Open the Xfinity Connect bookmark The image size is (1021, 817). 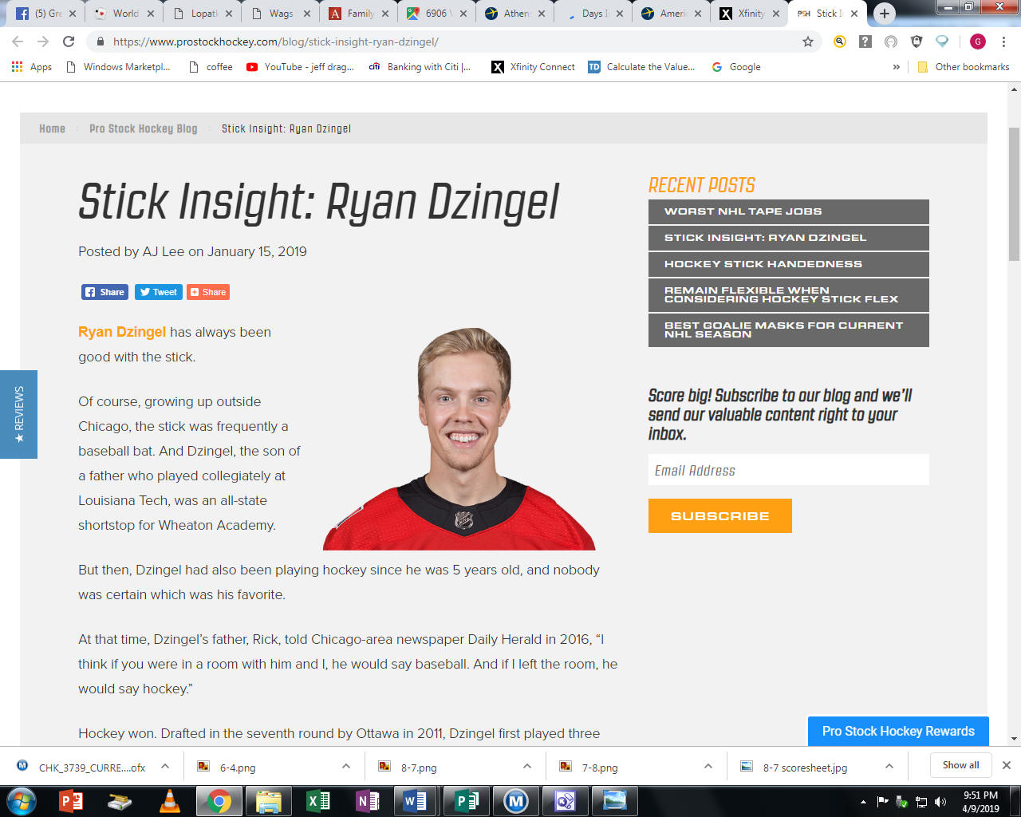tap(533, 67)
